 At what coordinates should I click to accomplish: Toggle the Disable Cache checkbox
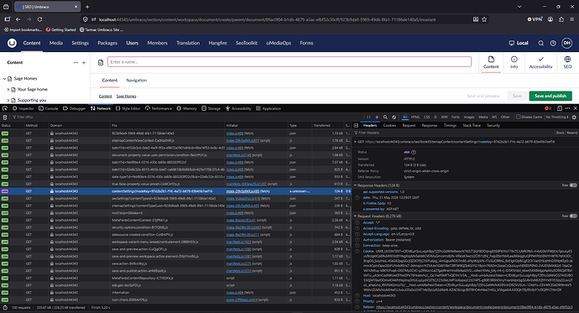coord(518,117)
